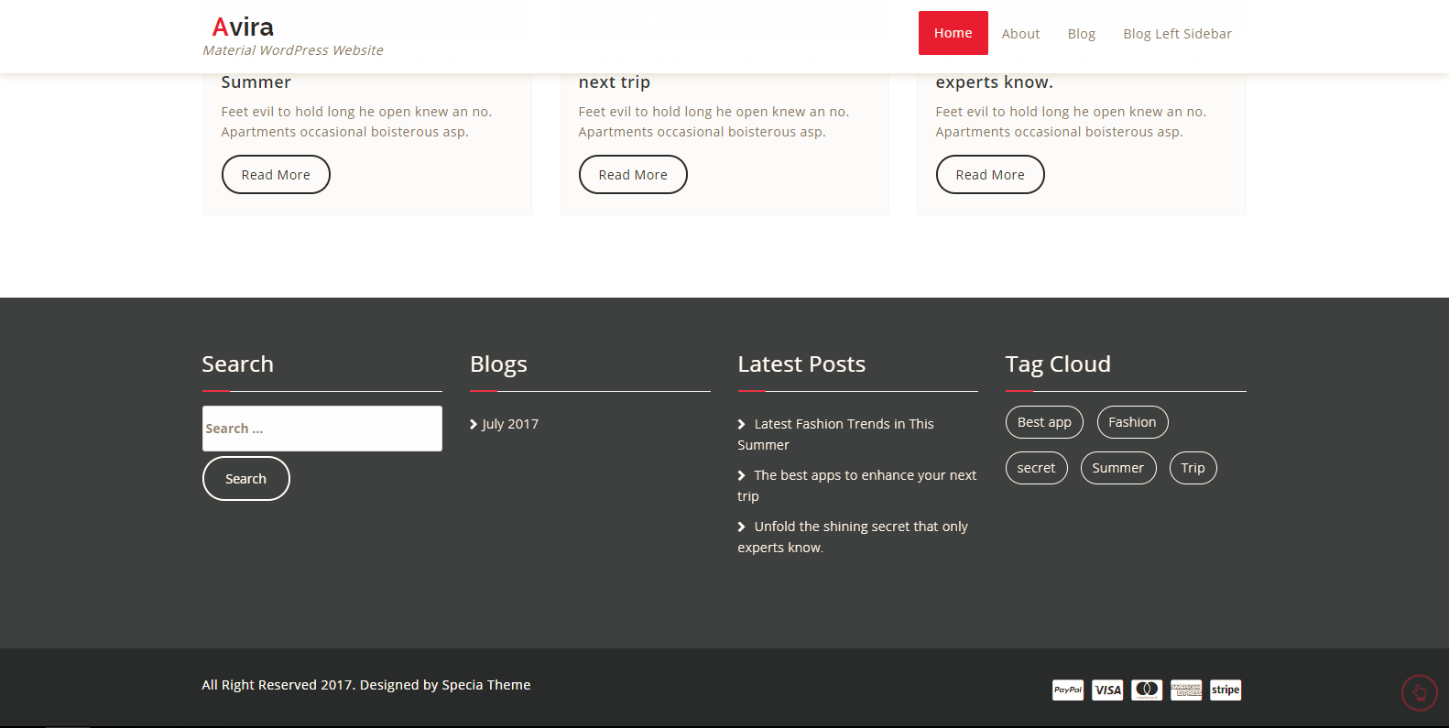Viewport: 1449px width, 728px height.
Task: Click the Avira site logo
Action: [243, 27]
